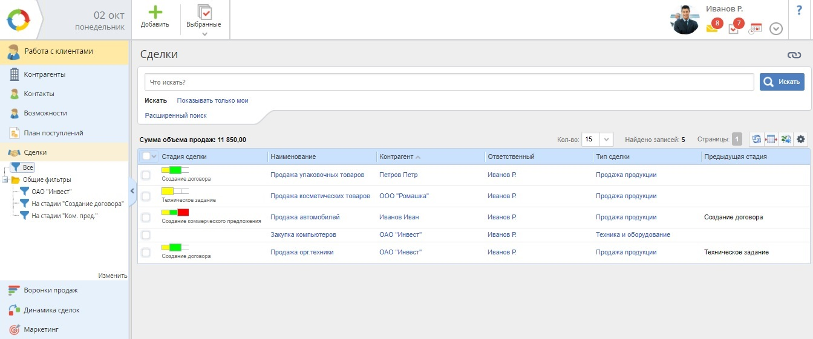Toggle the select-all checkbox in table header
Viewport: 813px width, 339px height.
146,157
